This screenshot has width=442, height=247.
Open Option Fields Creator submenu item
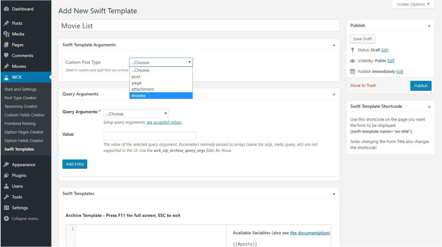(24, 141)
